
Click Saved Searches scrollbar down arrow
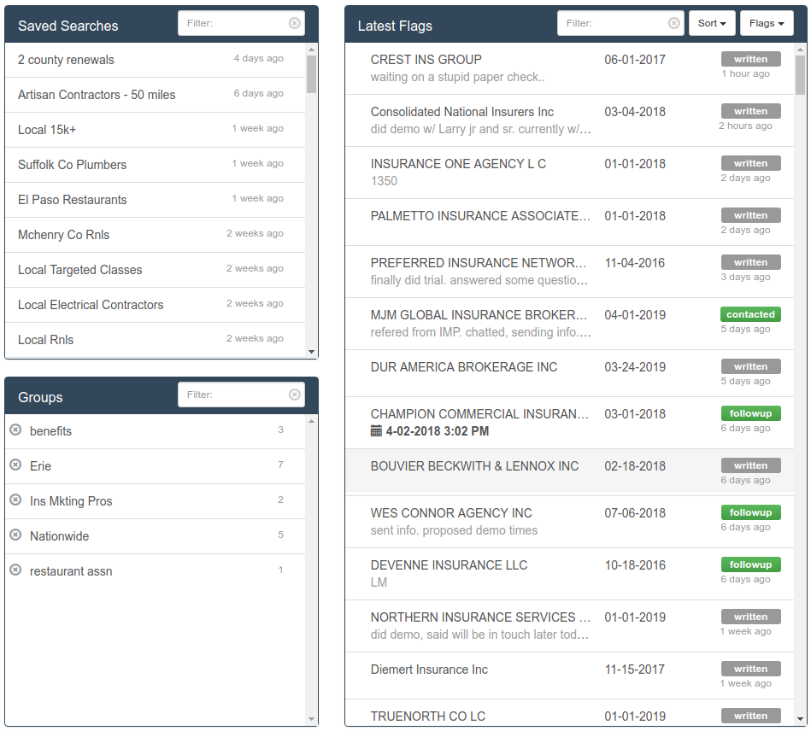[311, 352]
